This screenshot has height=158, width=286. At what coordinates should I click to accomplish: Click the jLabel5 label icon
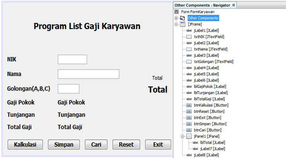[189, 74]
